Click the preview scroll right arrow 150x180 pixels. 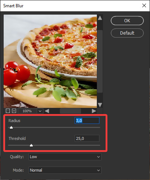pyautogui.click(x=94, y=111)
